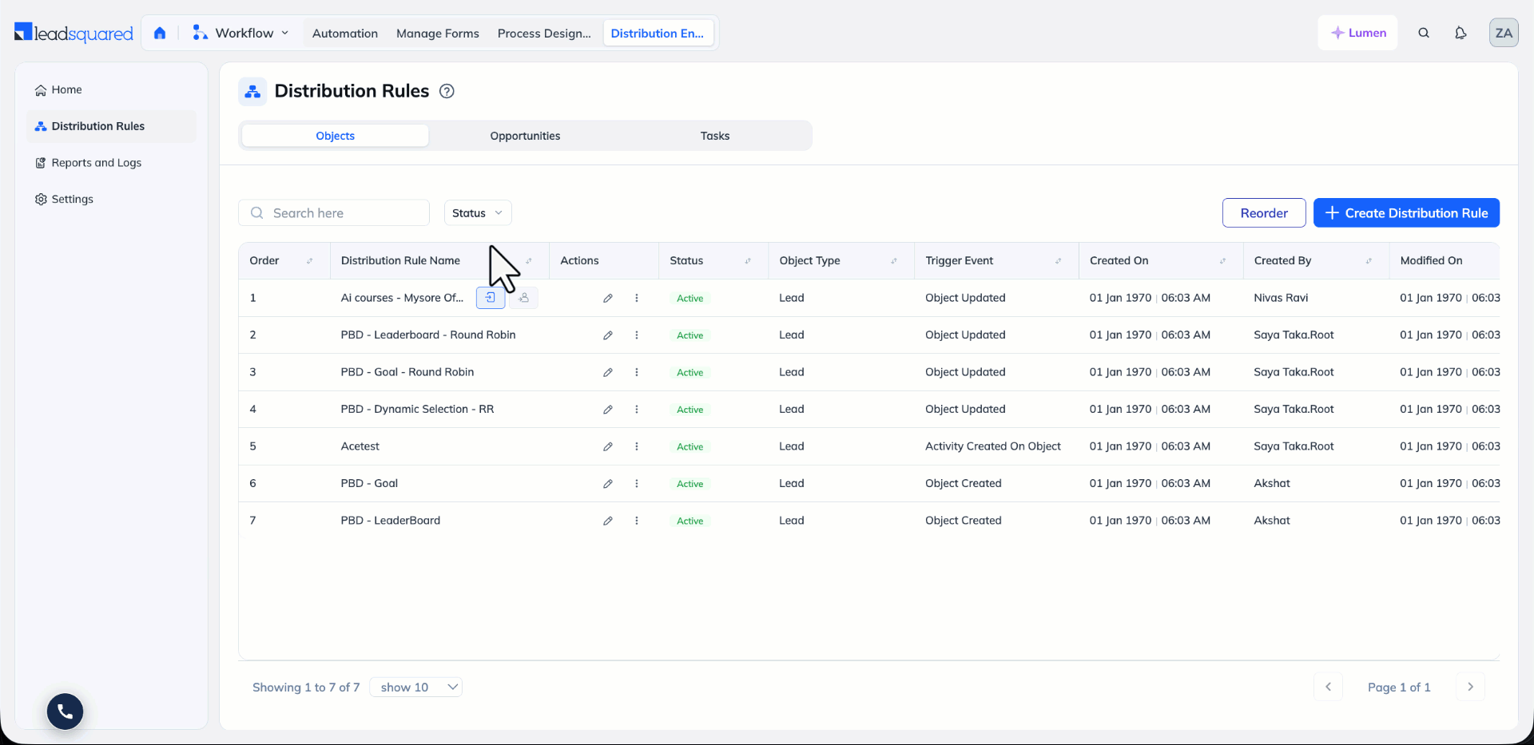Sort by the Order column icon

pyautogui.click(x=310, y=261)
